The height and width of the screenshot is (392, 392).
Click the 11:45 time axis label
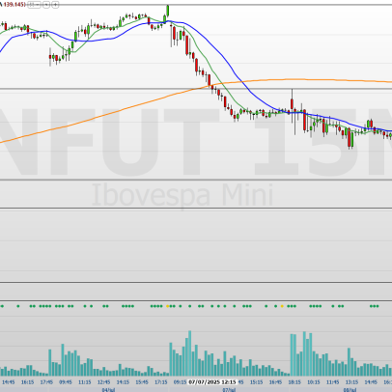[332, 382]
